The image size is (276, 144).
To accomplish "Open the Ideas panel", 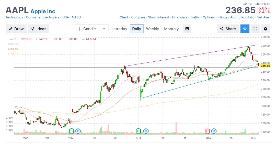I will [39, 29].
